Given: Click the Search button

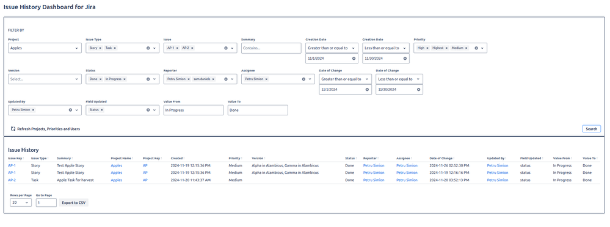Looking at the screenshot, I should tap(591, 129).
